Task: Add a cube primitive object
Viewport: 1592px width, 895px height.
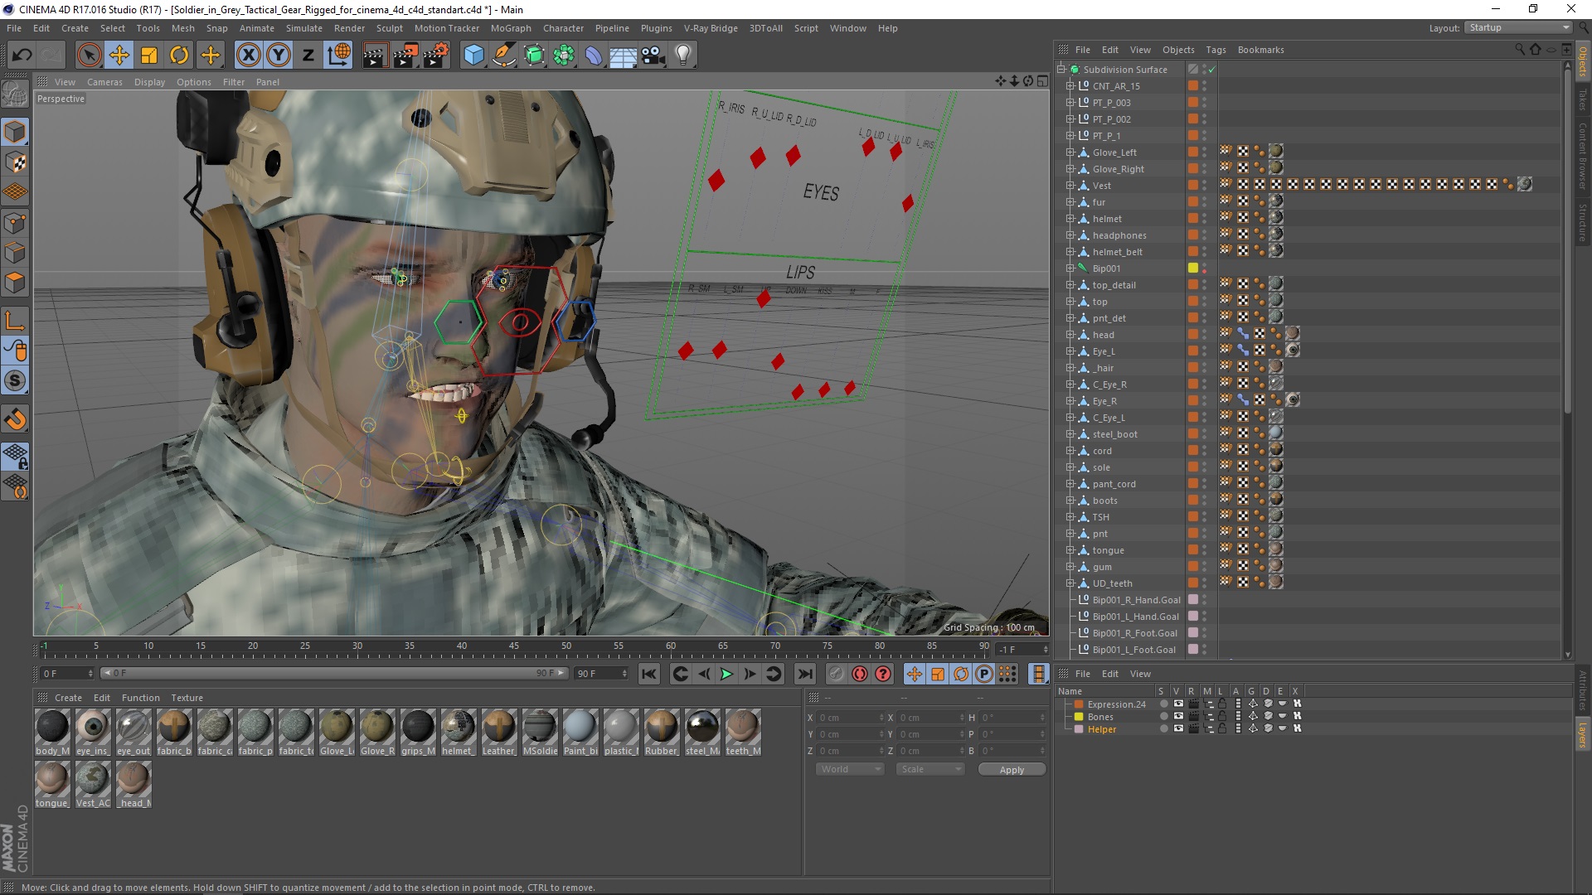Action: click(473, 56)
